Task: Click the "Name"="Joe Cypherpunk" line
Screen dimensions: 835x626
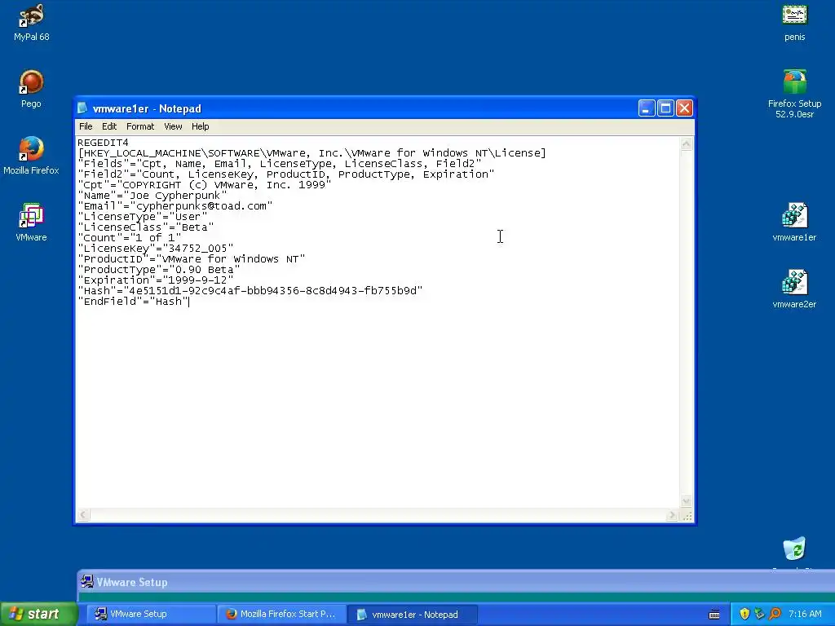Action: [152, 196]
